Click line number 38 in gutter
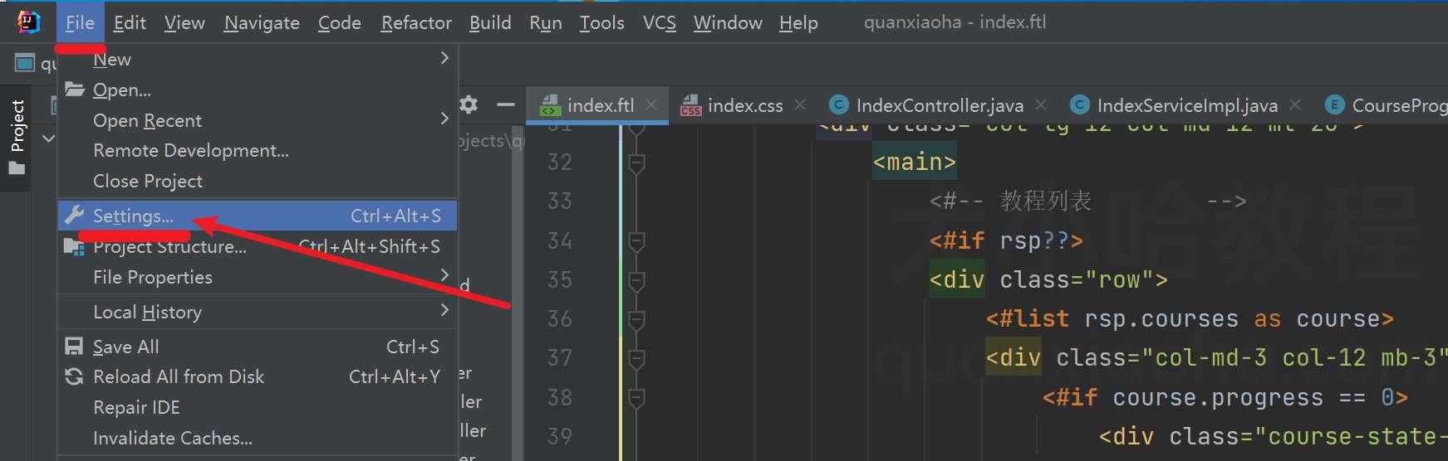This screenshot has height=461, width=1448. [x=560, y=398]
